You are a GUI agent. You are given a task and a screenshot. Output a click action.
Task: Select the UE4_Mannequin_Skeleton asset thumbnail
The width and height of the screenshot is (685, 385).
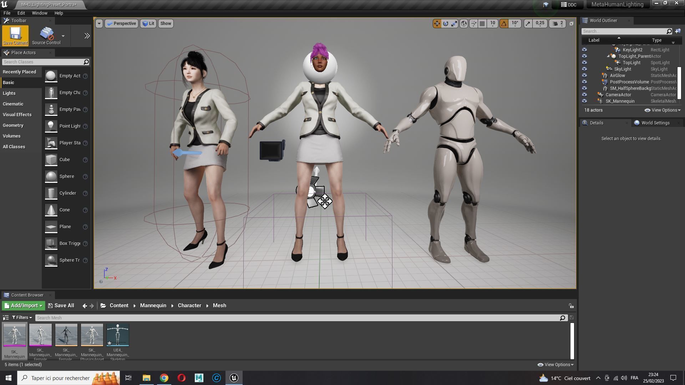(118, 335)
